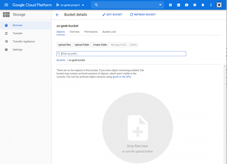Click the Browser bucket icon
This screenshot has width=227, height=164.
(6, 25)
